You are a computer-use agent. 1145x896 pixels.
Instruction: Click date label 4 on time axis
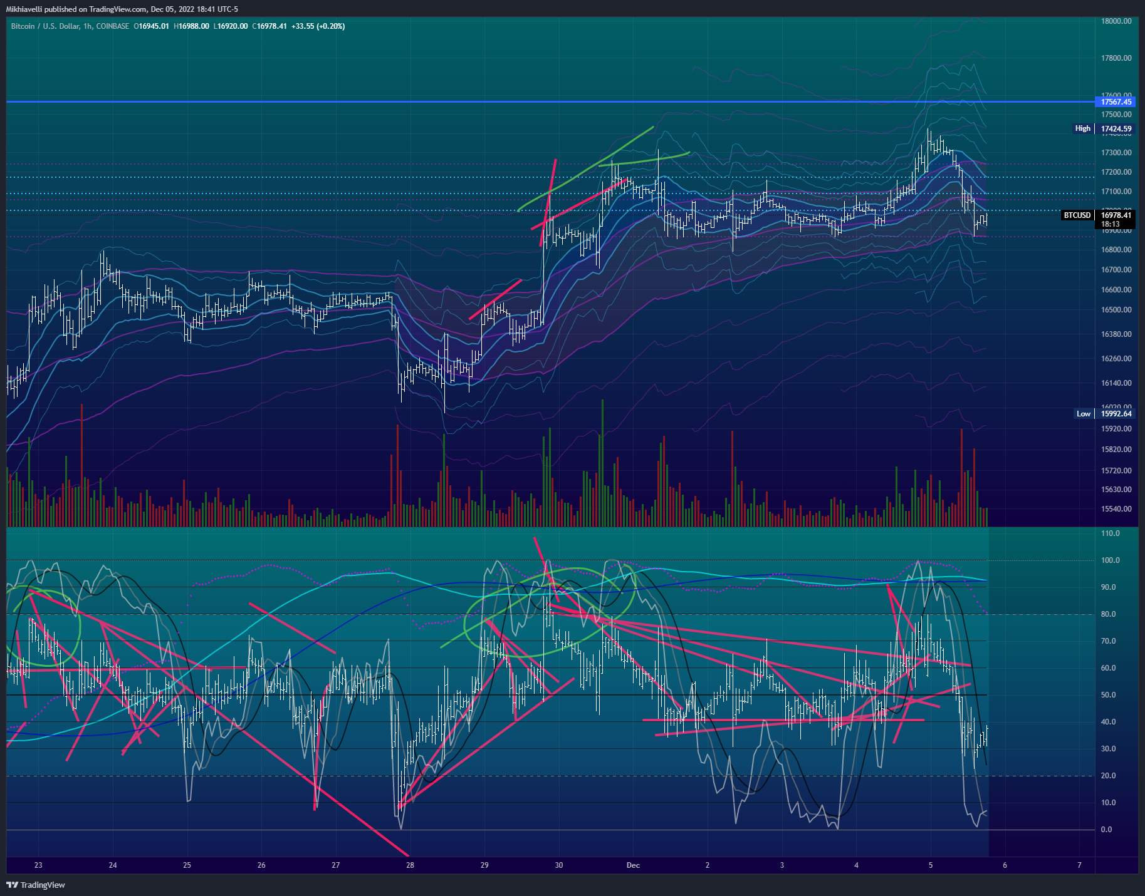point(856,865)
